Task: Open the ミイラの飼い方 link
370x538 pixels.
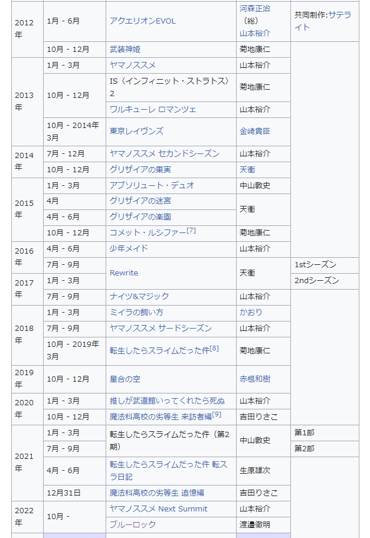Action: tap(136, 312)
